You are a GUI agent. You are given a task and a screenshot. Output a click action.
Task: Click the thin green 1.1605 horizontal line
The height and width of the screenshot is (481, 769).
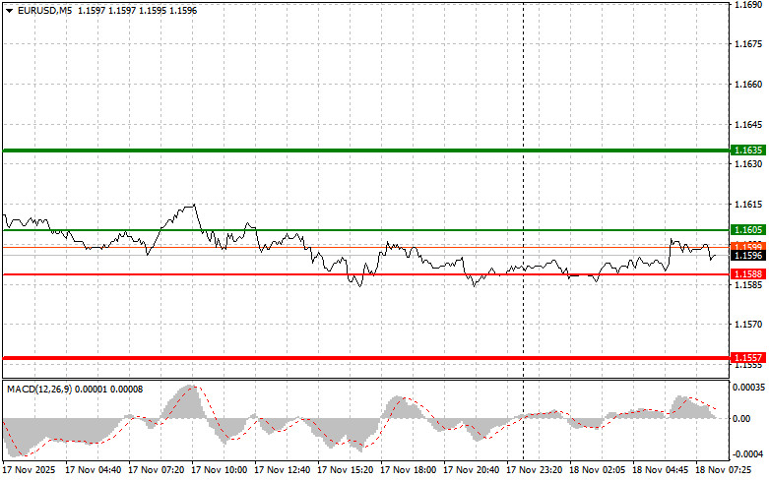coord(366,230)
